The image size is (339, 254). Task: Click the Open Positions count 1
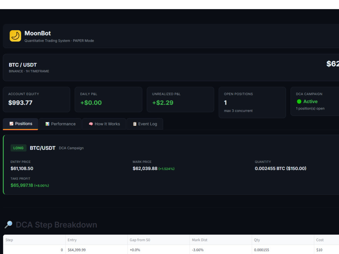click(x=225, y=103)
